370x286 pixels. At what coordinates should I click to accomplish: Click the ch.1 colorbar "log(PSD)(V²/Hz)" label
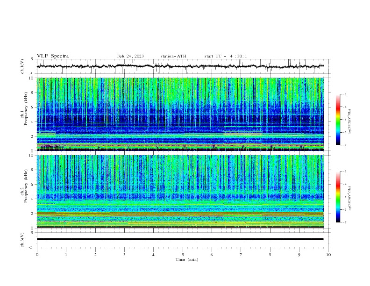[350, 122]
